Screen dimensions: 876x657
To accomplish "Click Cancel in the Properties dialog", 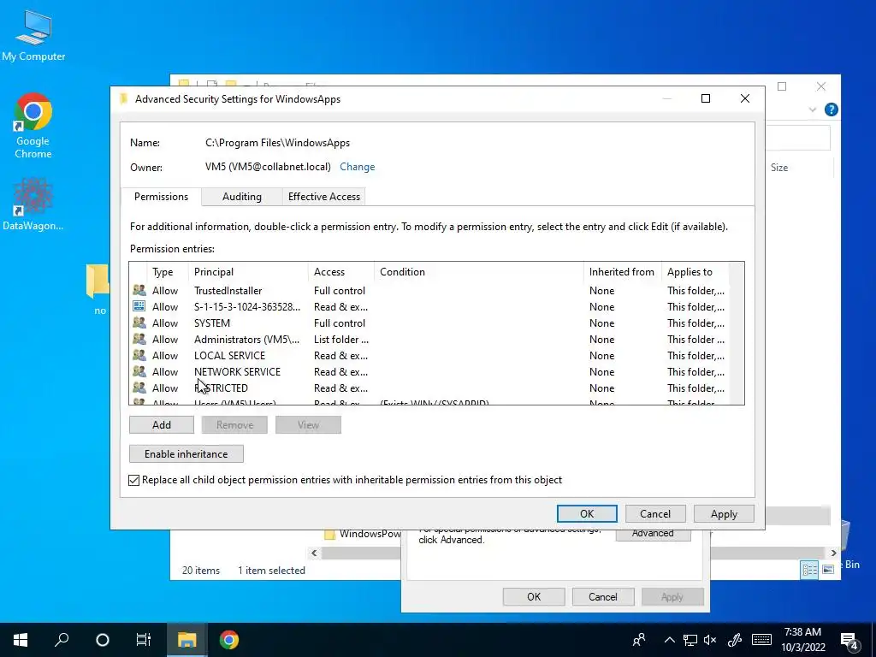I will point(603,596).
